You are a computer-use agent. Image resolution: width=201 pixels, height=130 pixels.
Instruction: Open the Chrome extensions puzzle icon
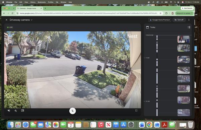pyautogui.click(x=166, y=13)
